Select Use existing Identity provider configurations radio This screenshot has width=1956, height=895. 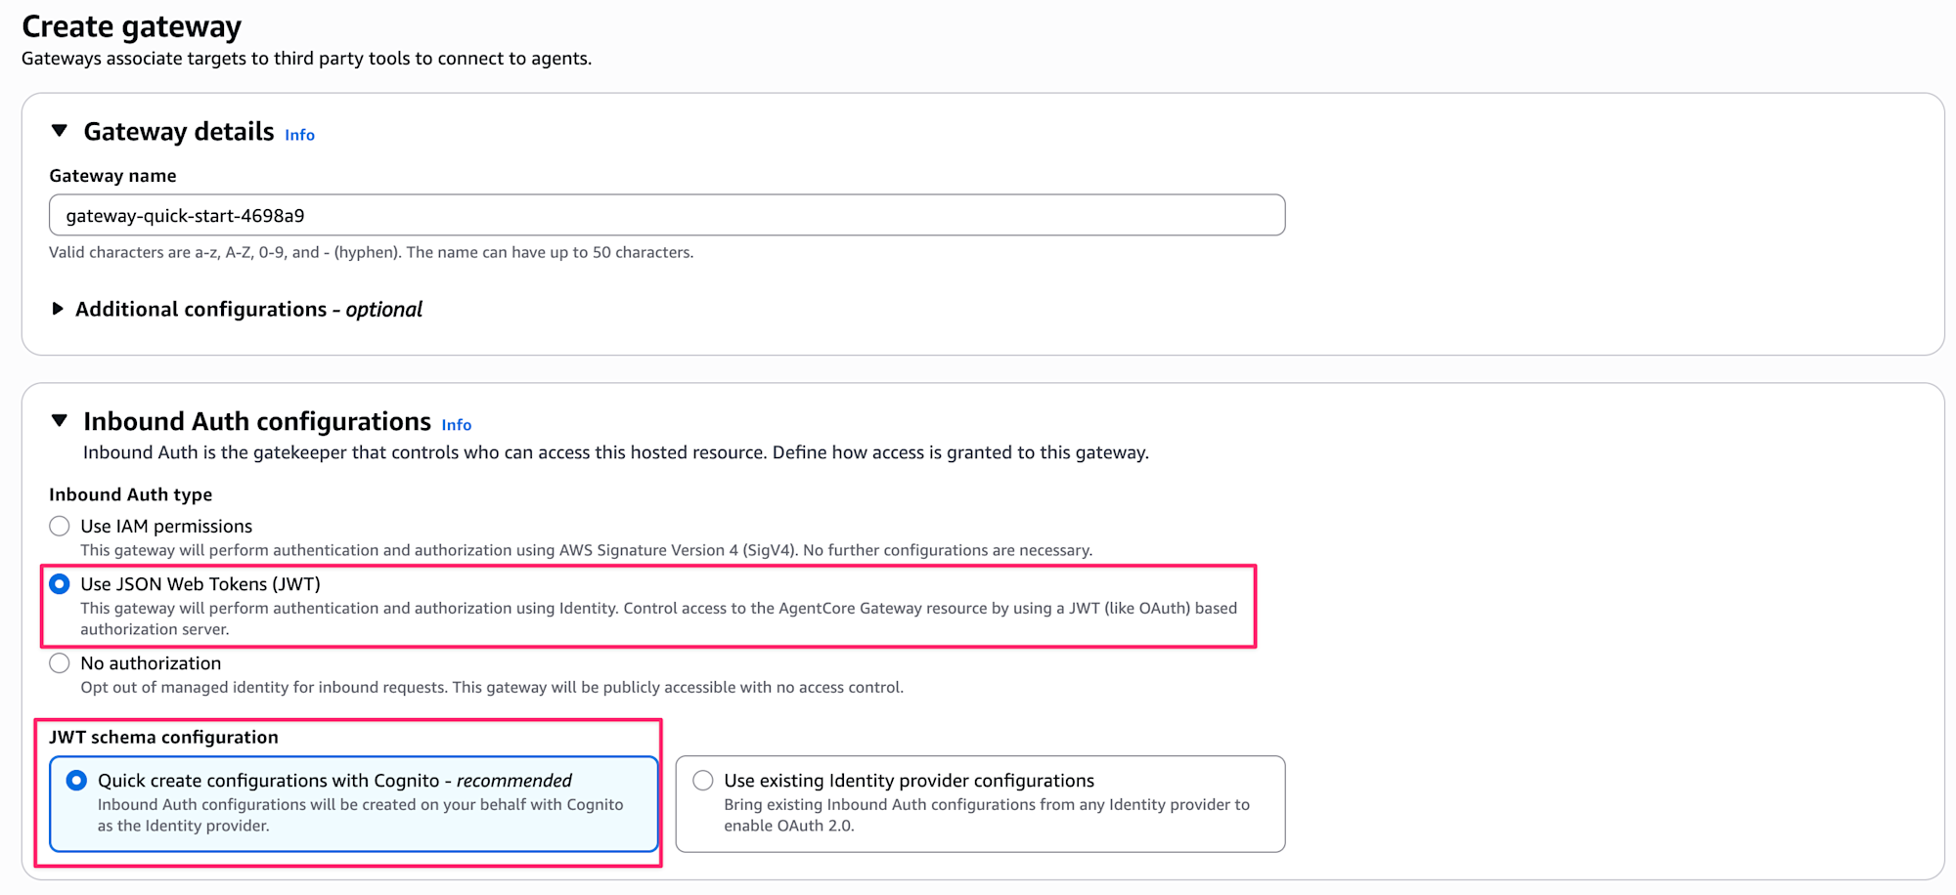[x=702, y=781]
